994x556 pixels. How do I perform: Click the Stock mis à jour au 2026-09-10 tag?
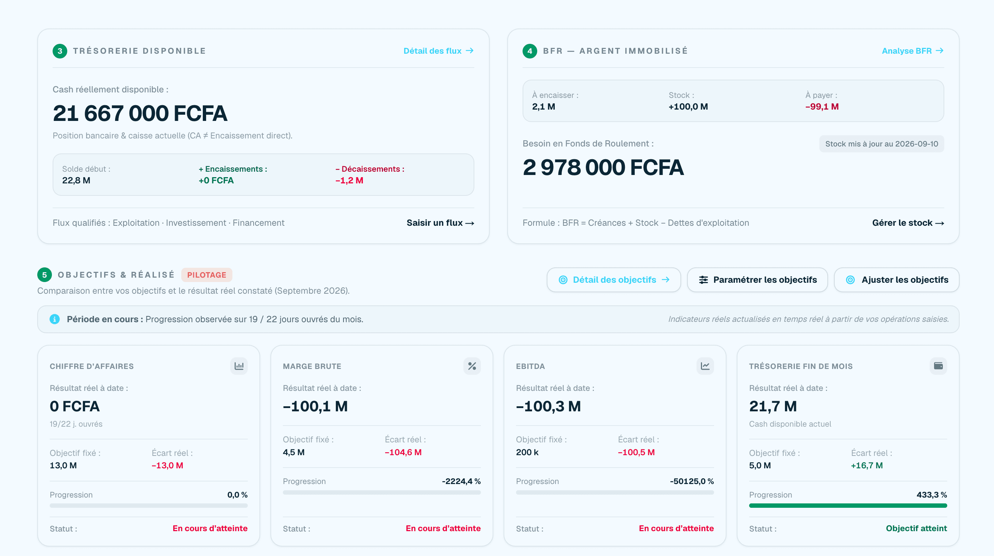pyautogui.click(x=881, y=144)
